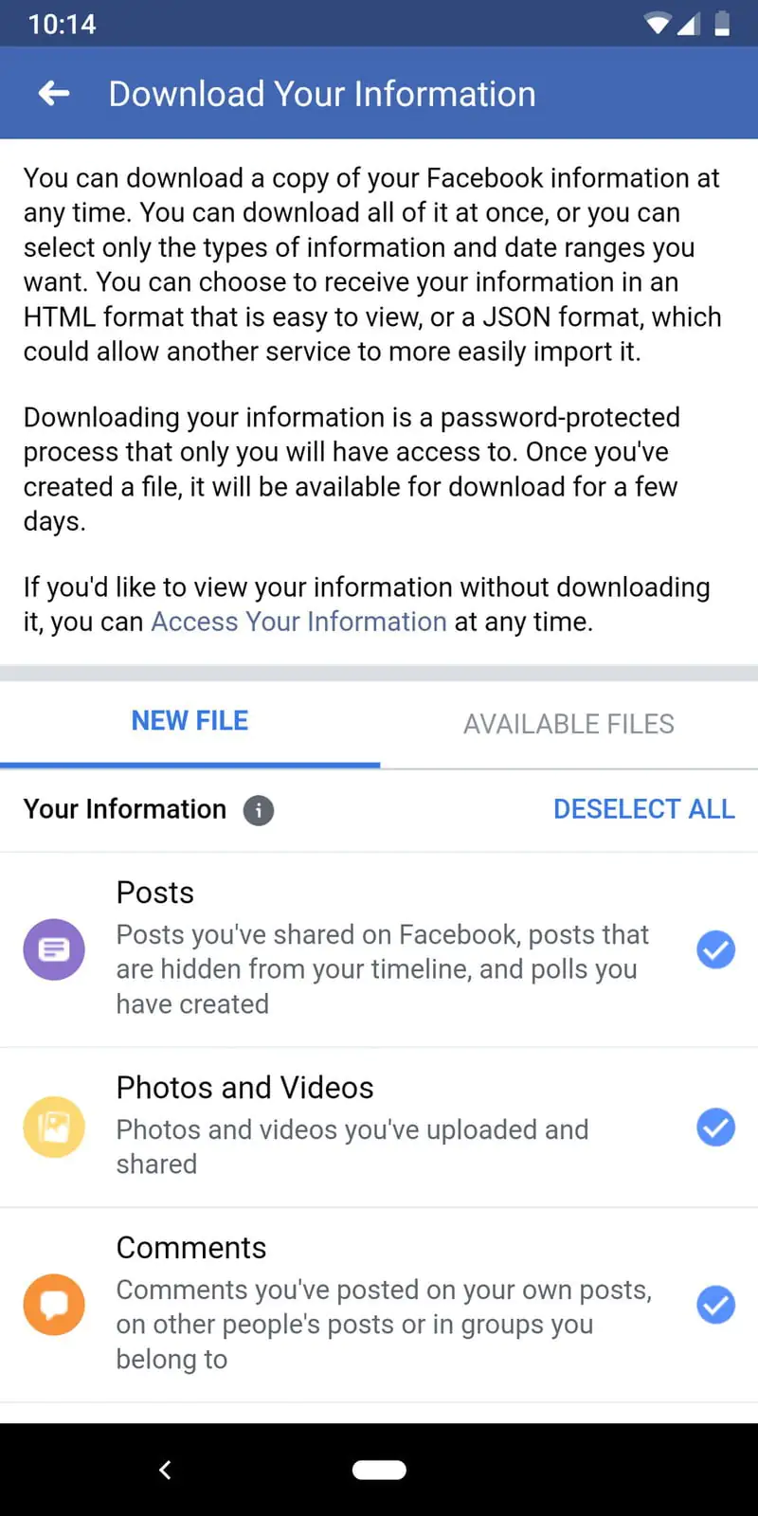Open the Access Your Information link
Image resolution: width=758 pixels, height=1516 pixels.
[x=298, y=622]
